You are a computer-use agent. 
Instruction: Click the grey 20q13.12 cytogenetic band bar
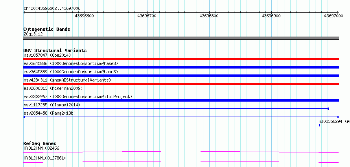pos(181,38)
